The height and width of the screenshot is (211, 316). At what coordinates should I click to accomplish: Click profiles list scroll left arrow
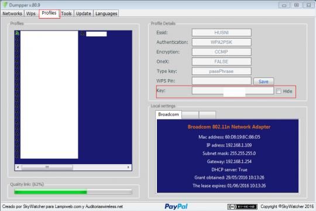click(18, 167)
